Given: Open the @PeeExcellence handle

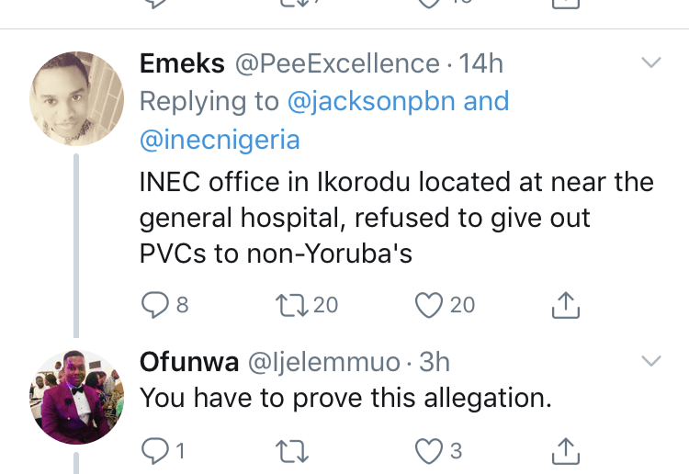Looking at the screenshot, I should click(337, 63).
